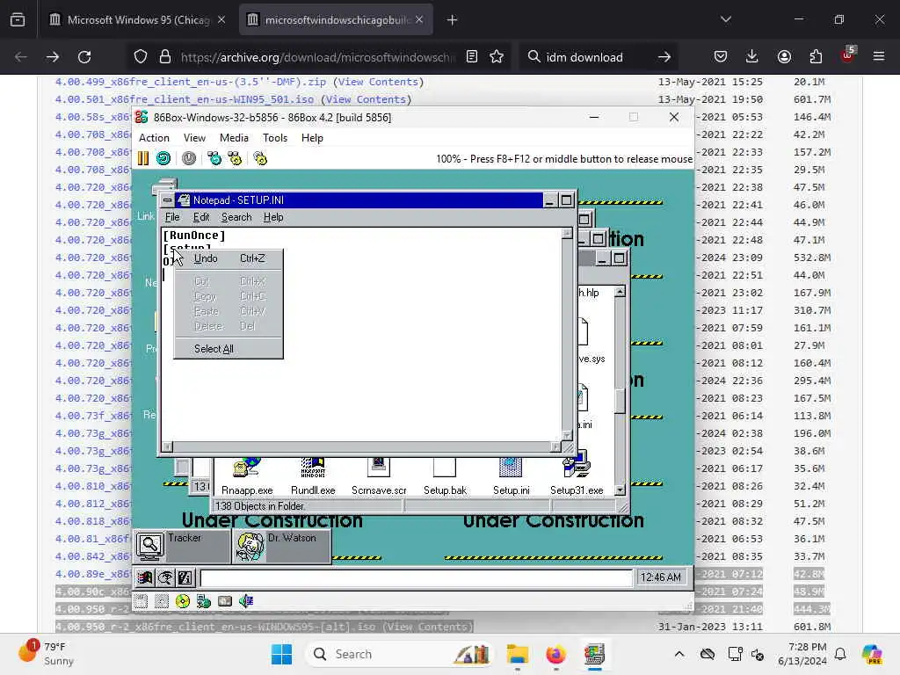Toggle Firefox reader view icon
Image resolution: width=900 pixels, height=675 pixels.
[x=472, y=57]
